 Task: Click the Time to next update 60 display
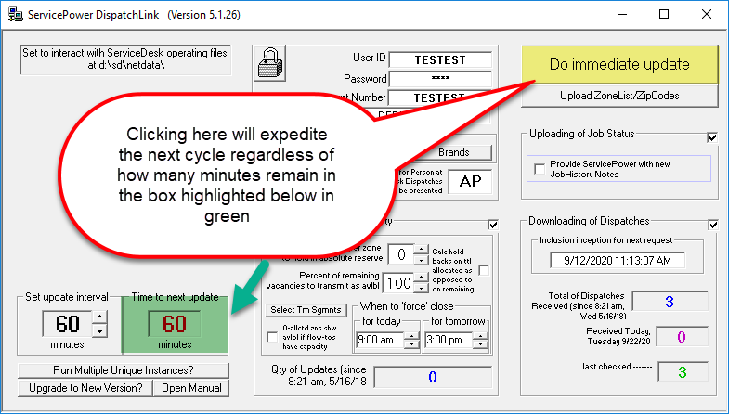[175, 323]
